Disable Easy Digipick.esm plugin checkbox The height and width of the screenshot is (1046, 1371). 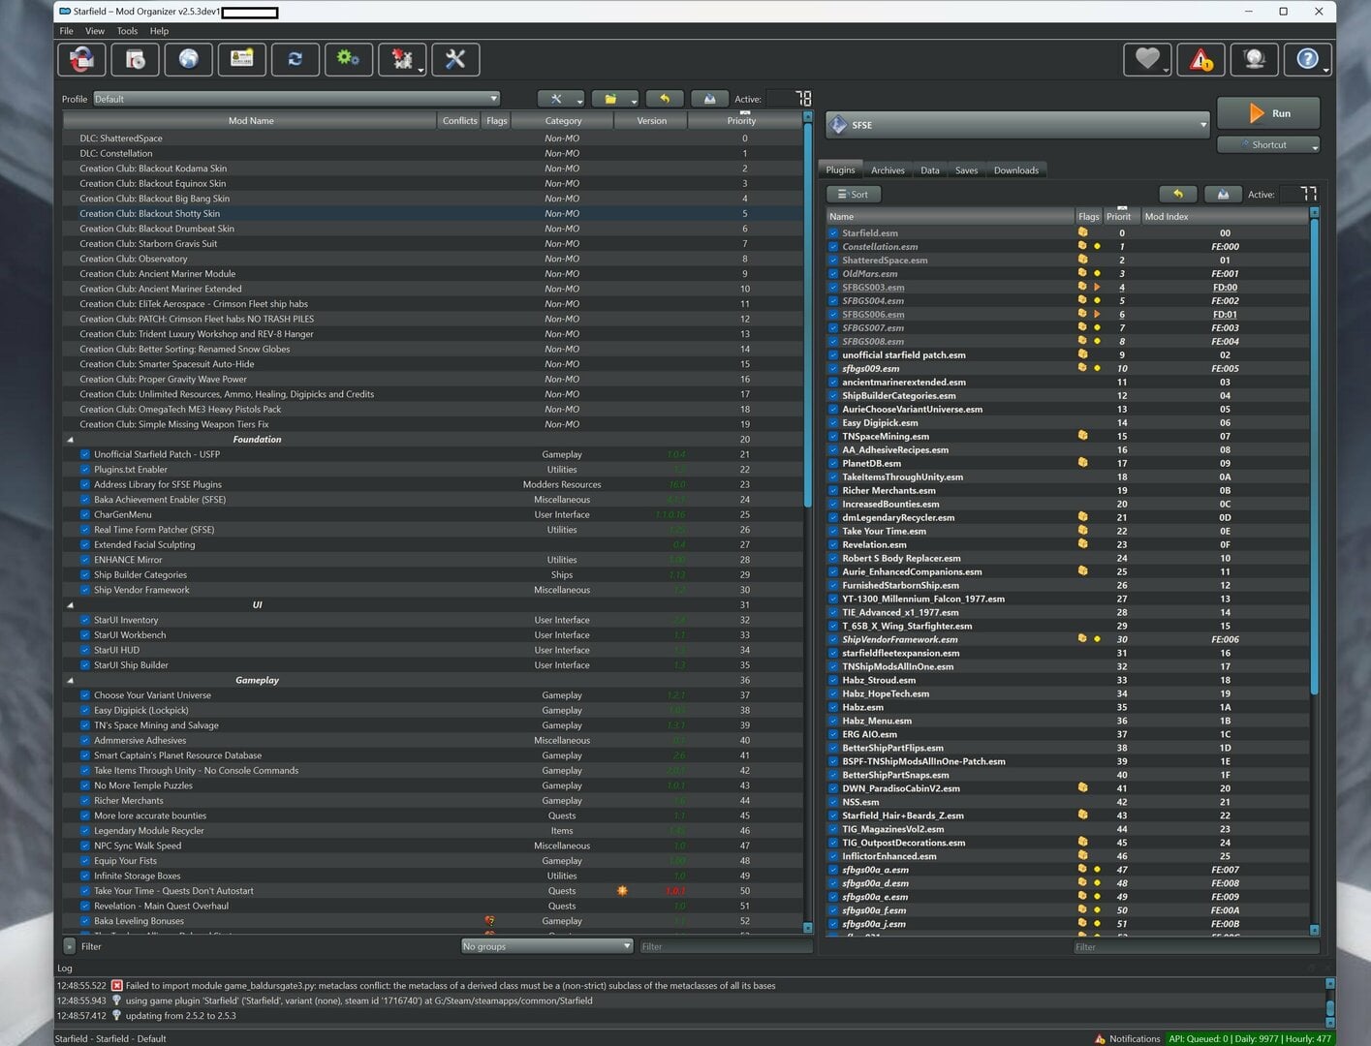coord(833,422)
